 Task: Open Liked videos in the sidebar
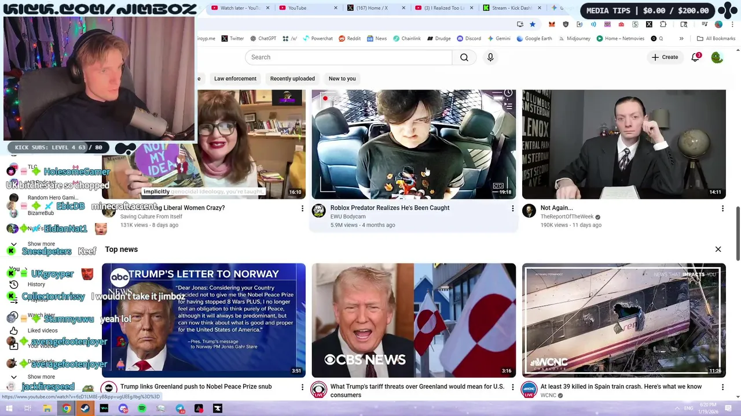(42, 330)
